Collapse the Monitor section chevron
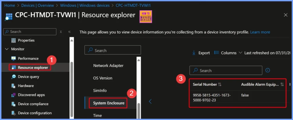This screenshot has width=293, height=120. click(7, 49)
